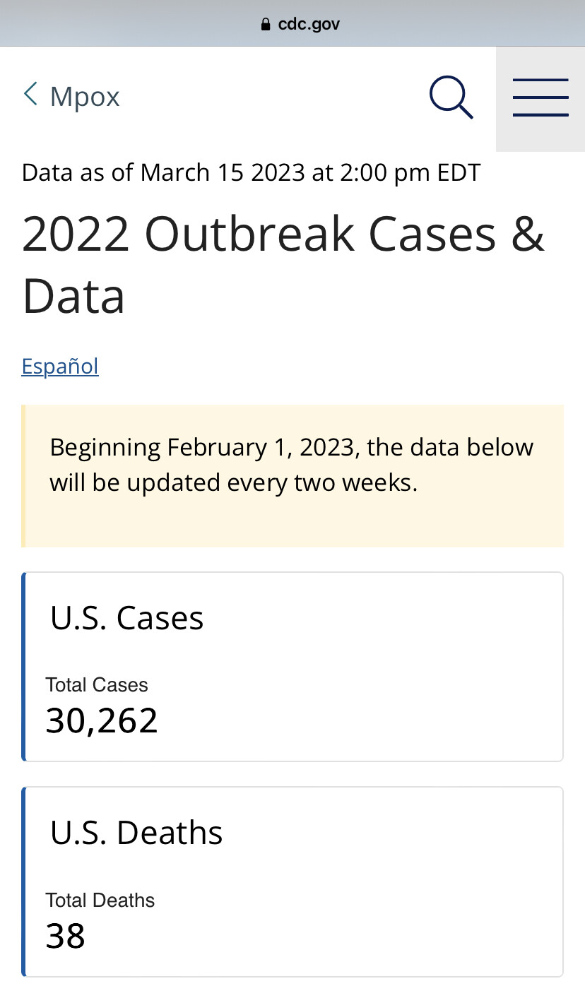Tap the Total Cases label

pyautogui.click(x=97, y=684)
